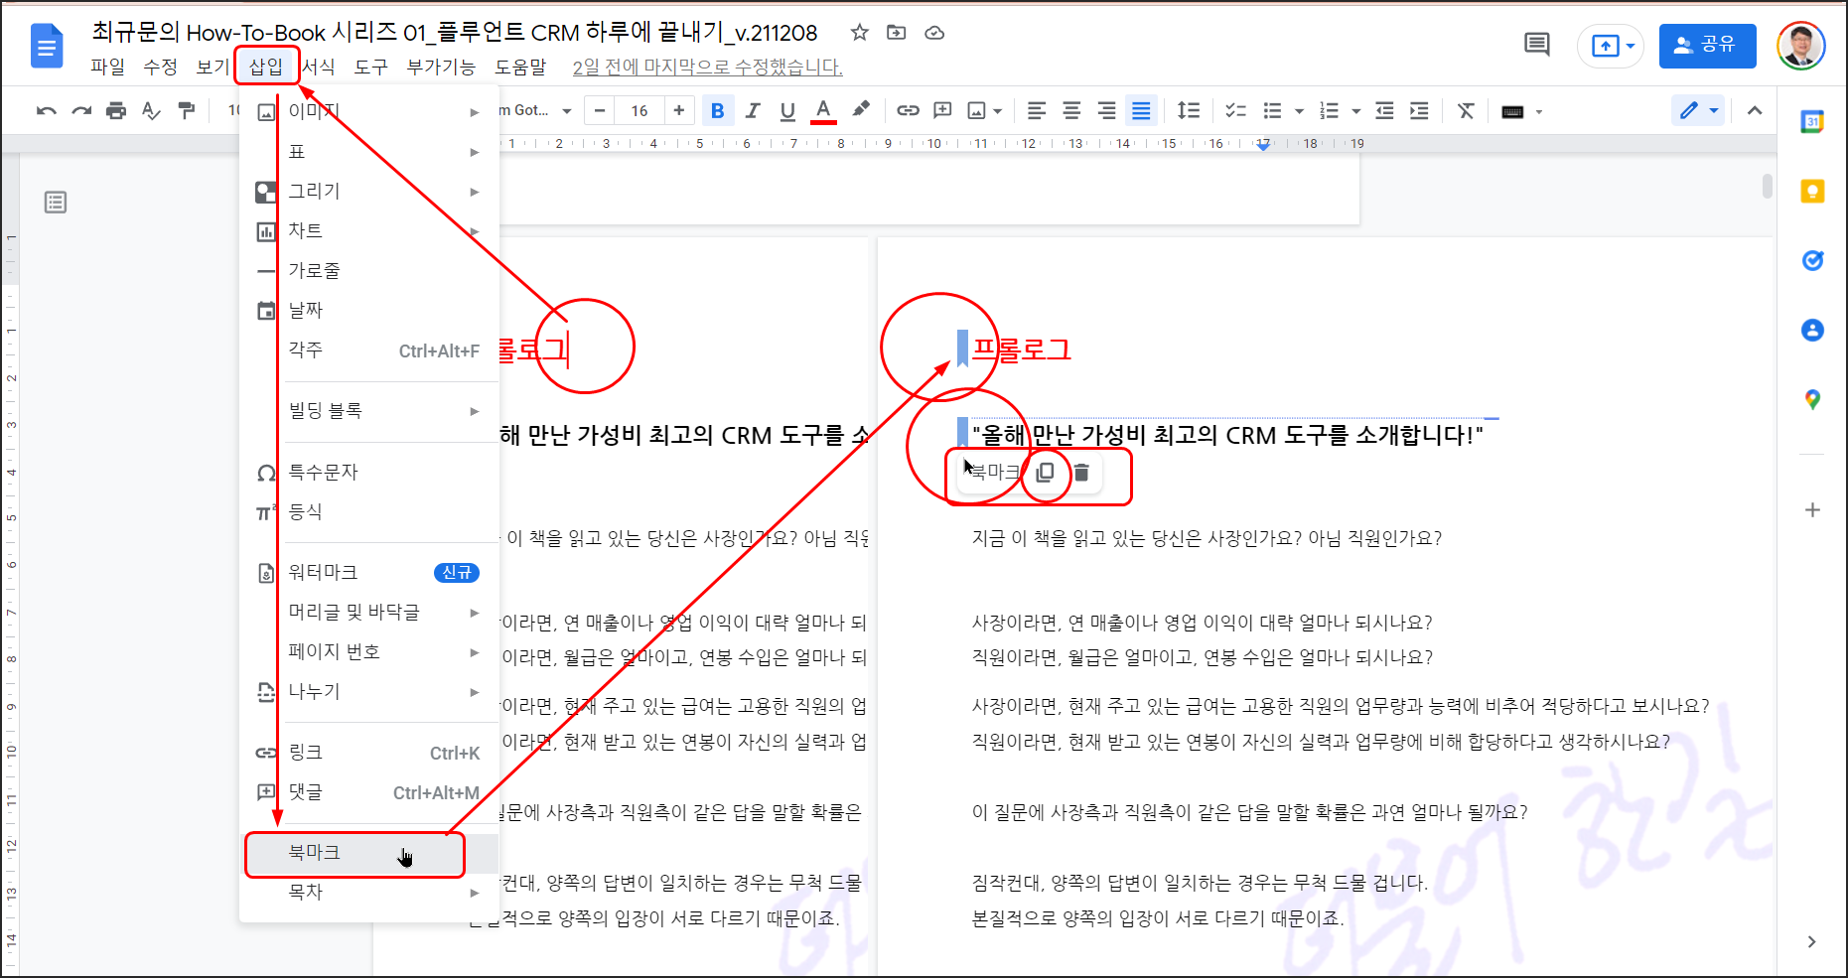Increase indent of paragraph
Viewport: 1848px width, 978px height.
tap(1419, 111)
